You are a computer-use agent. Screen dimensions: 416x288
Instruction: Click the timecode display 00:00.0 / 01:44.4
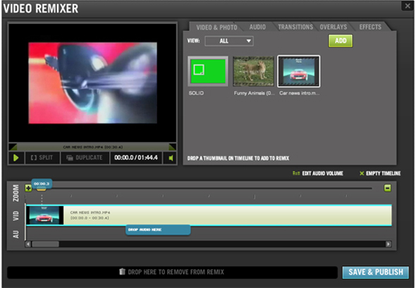(x=136, y=158)
